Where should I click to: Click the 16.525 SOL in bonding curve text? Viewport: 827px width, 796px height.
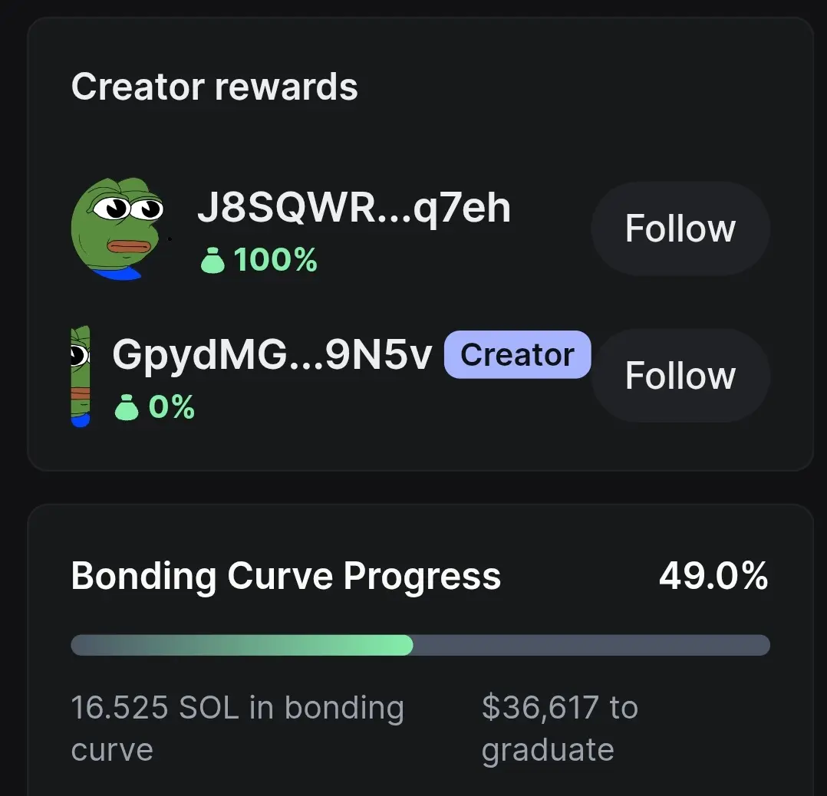[x=236, y=727]
